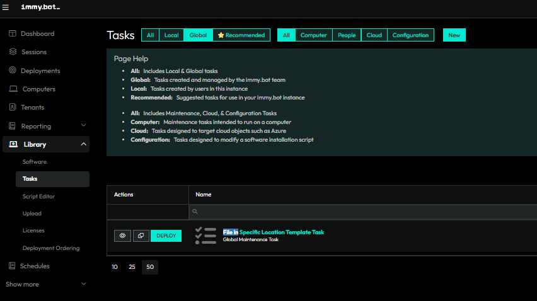
Task: Select the Local tasks filter
Action: (171, 35)
